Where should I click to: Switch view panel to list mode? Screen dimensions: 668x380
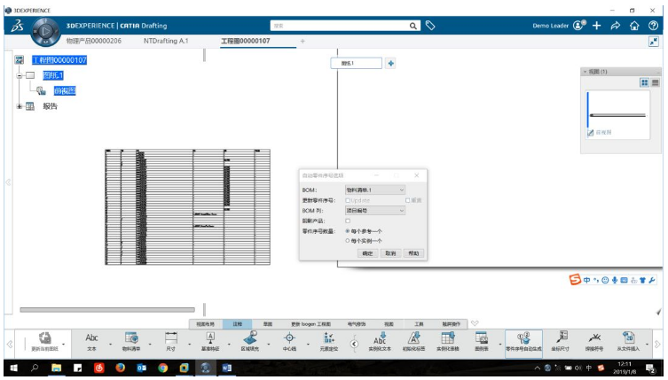(x=656, y=82)
